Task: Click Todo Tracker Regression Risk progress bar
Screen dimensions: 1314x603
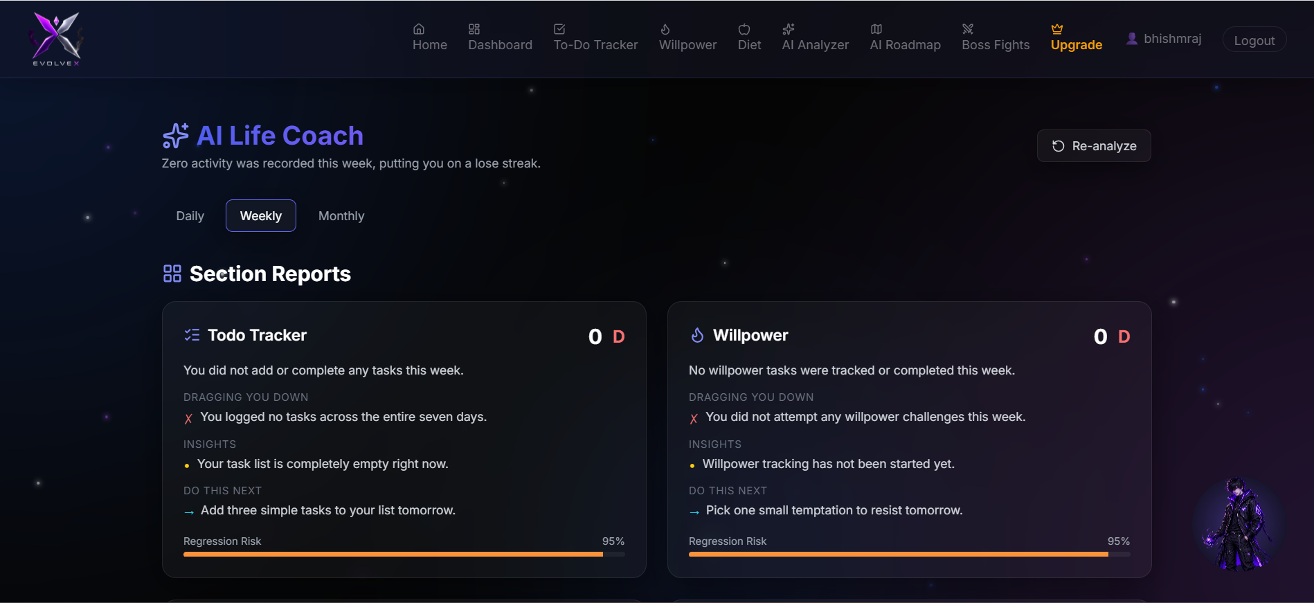Action: point(404,554)
